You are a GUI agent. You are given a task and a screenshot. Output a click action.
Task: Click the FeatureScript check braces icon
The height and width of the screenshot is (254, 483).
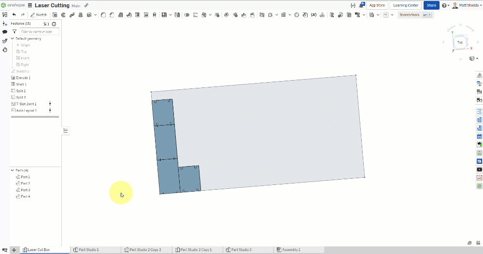point(353,5)
